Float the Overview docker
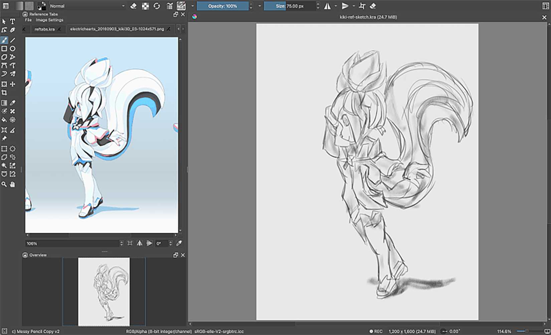 [x=176, y=255]
